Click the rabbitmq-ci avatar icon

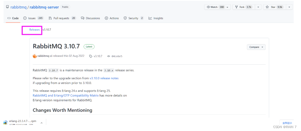point(35,56)
